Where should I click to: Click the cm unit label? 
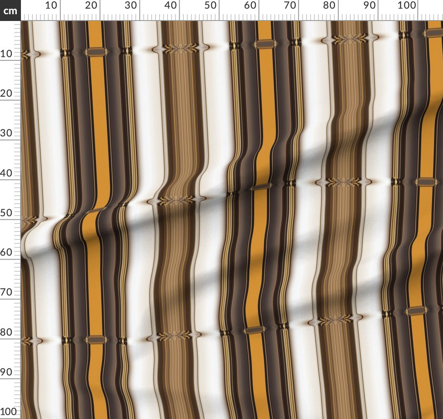[x=10, y=11]
